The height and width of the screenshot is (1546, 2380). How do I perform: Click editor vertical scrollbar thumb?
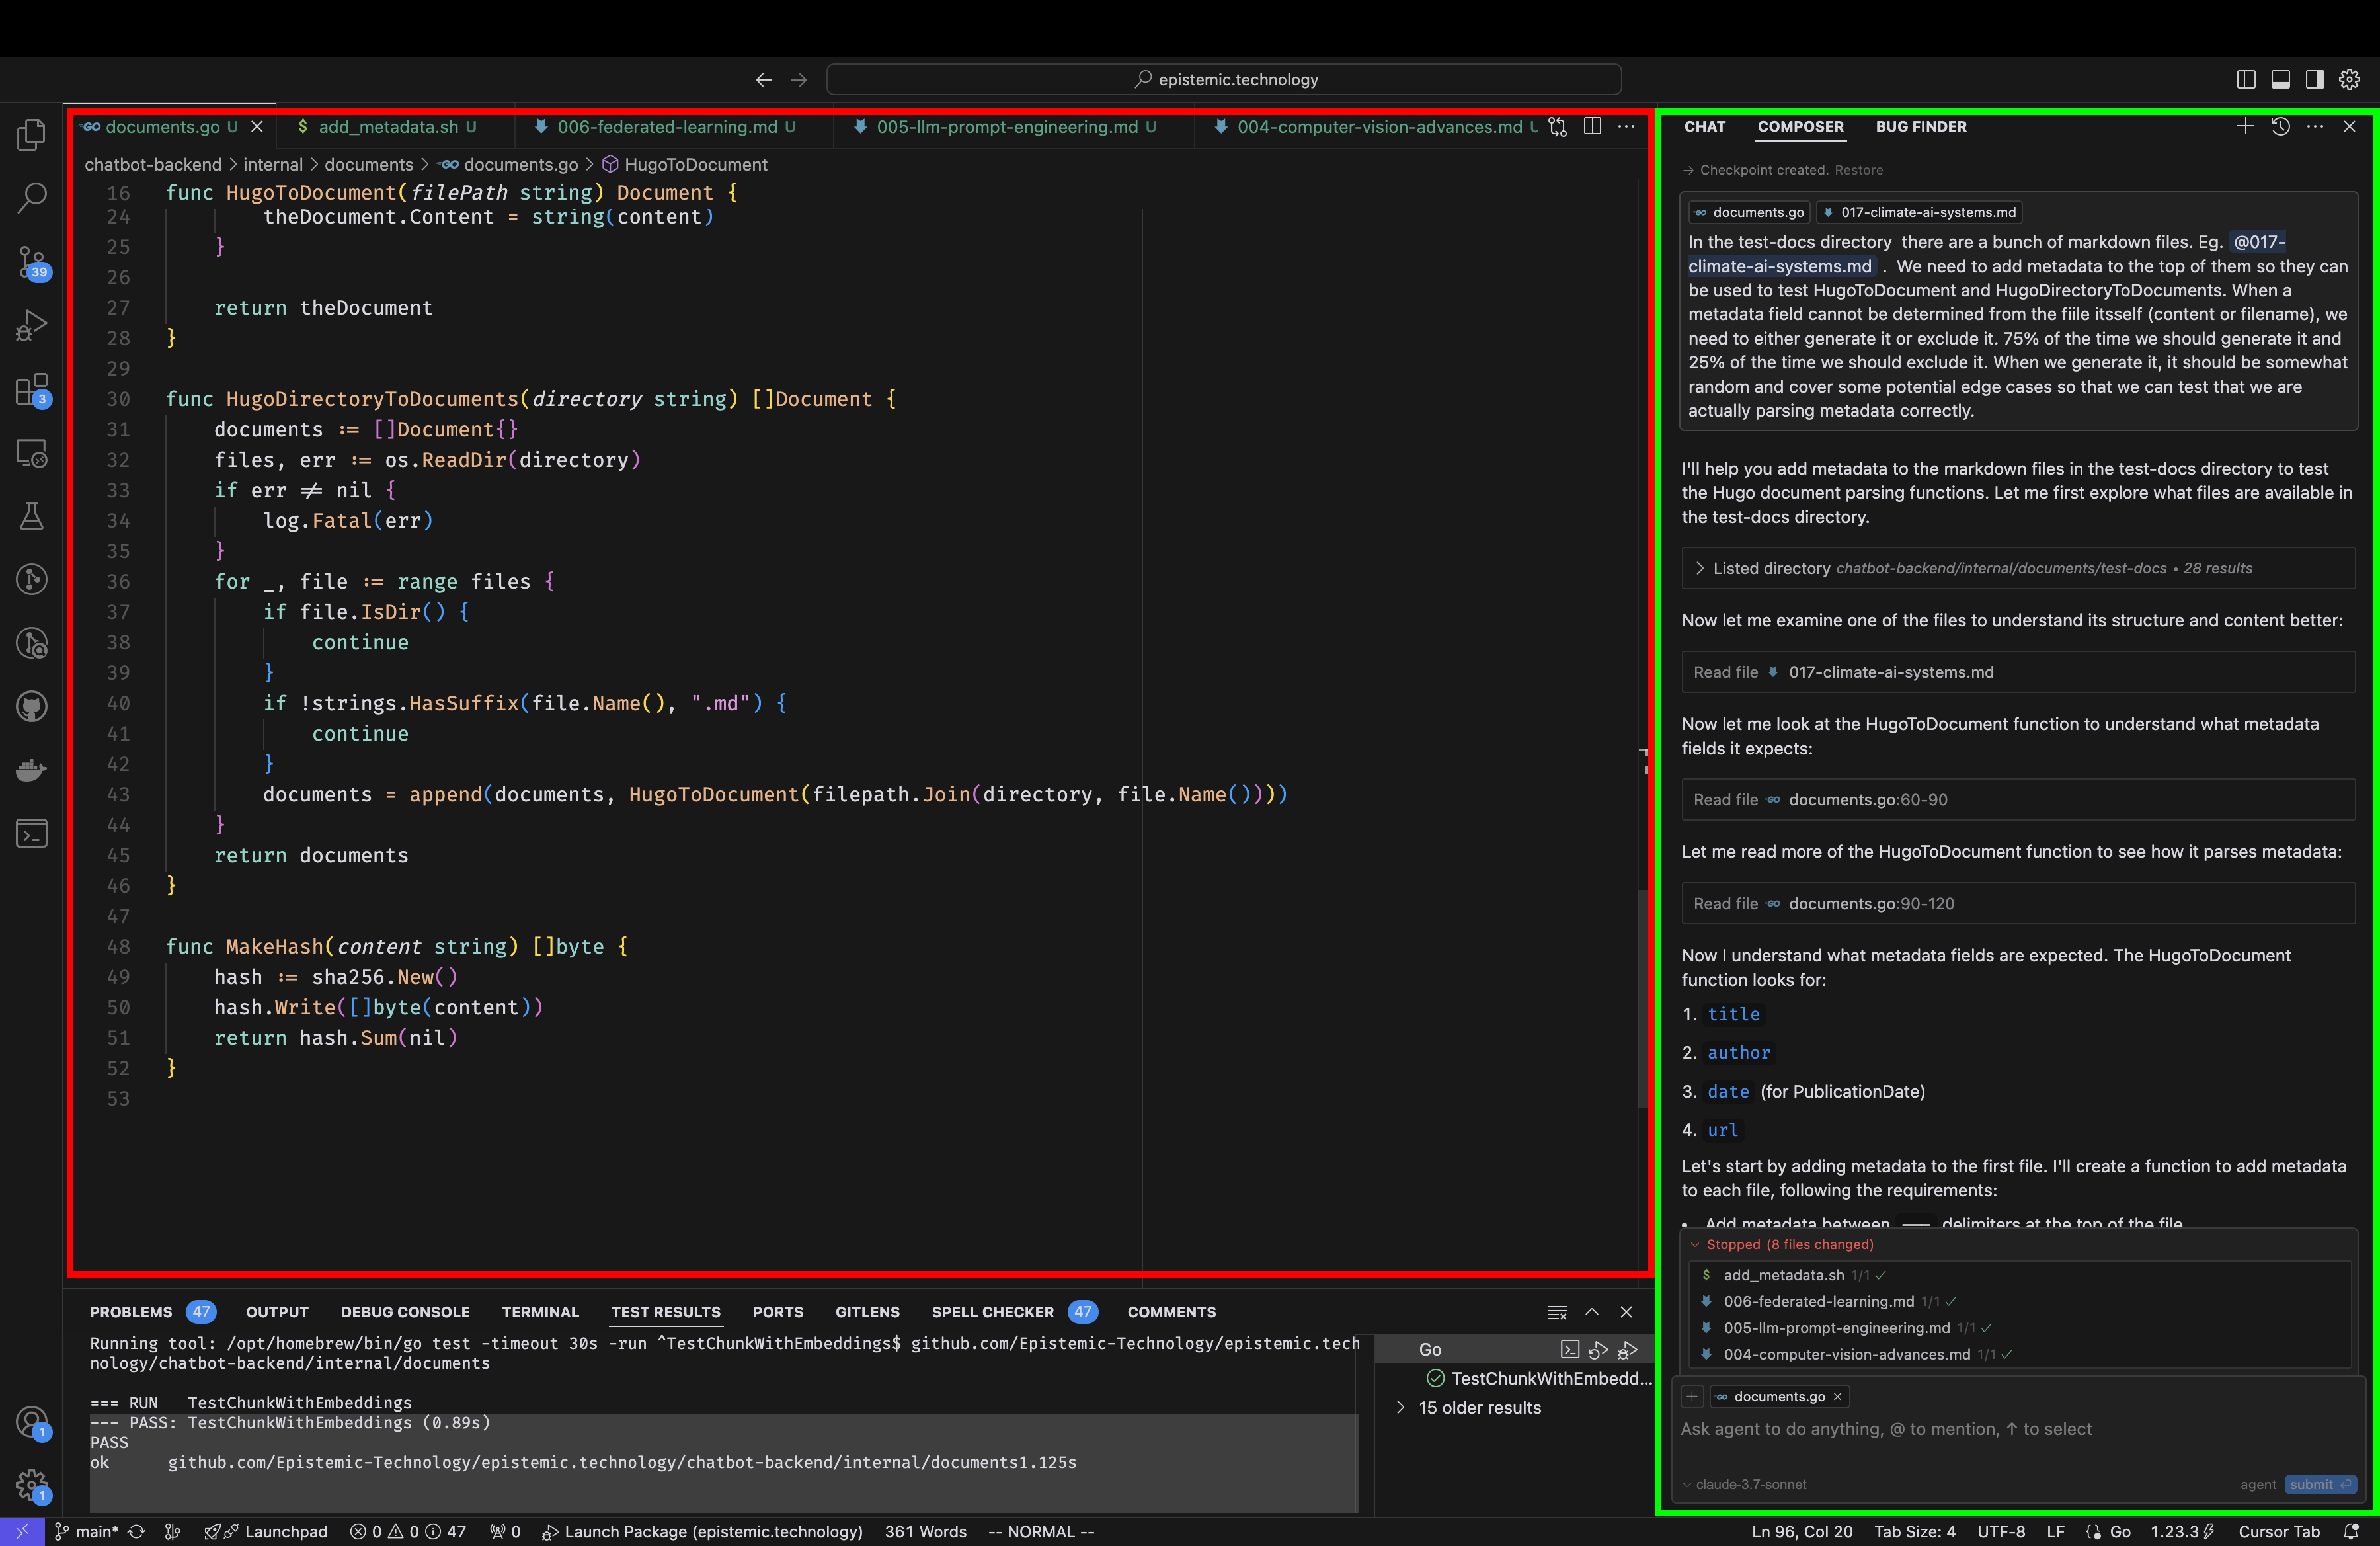1643,1000
